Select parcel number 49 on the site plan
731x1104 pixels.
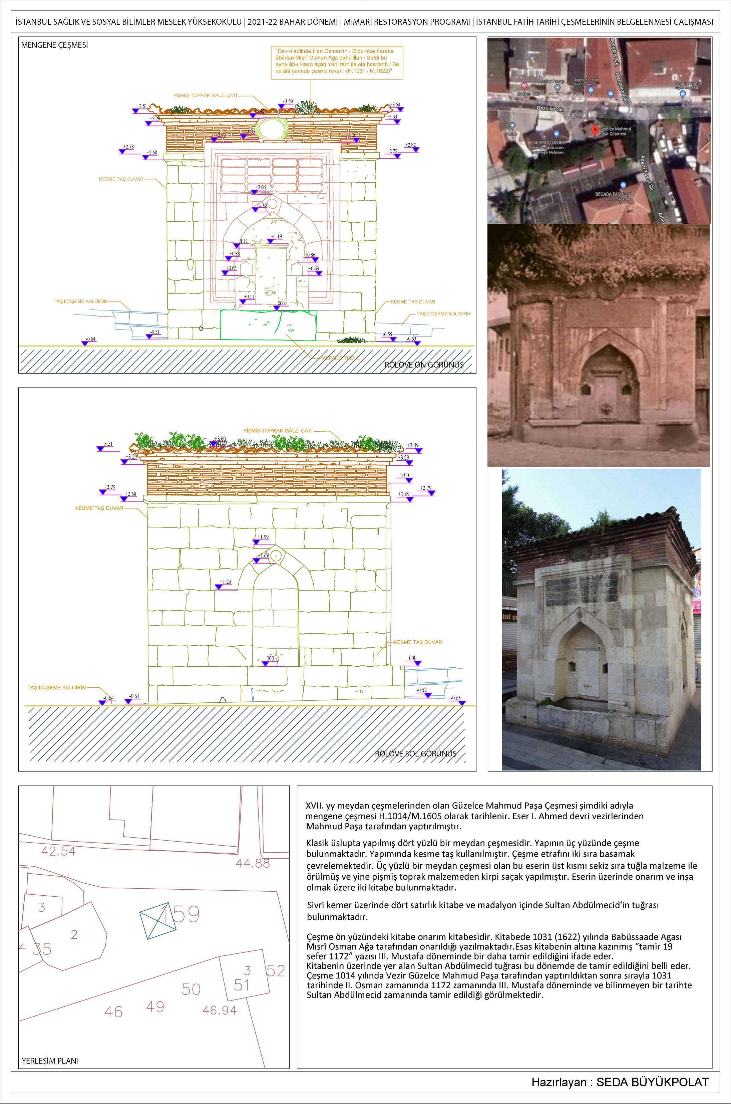(x=155, y=1007)
